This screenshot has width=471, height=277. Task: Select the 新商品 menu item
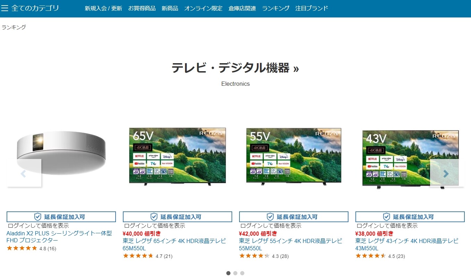170,8
